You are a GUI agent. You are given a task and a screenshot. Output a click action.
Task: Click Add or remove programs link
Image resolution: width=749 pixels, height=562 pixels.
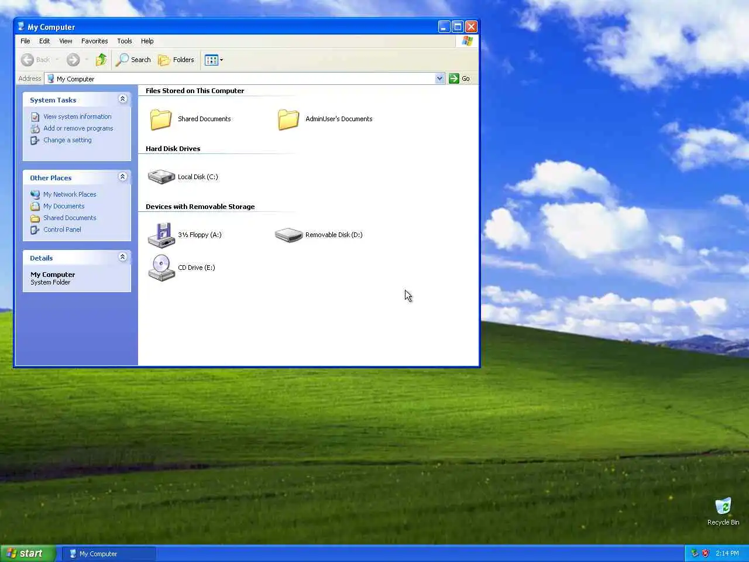[78, 128]
